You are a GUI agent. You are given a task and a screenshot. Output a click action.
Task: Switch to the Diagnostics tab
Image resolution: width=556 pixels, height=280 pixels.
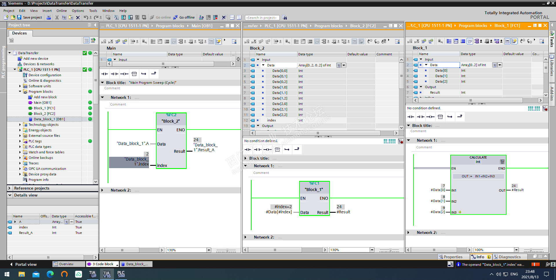509,257
